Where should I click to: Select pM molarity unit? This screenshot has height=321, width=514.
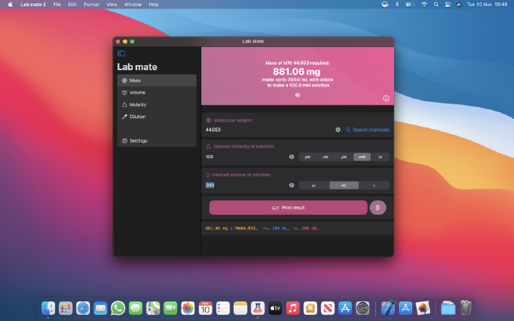(308, 157)
